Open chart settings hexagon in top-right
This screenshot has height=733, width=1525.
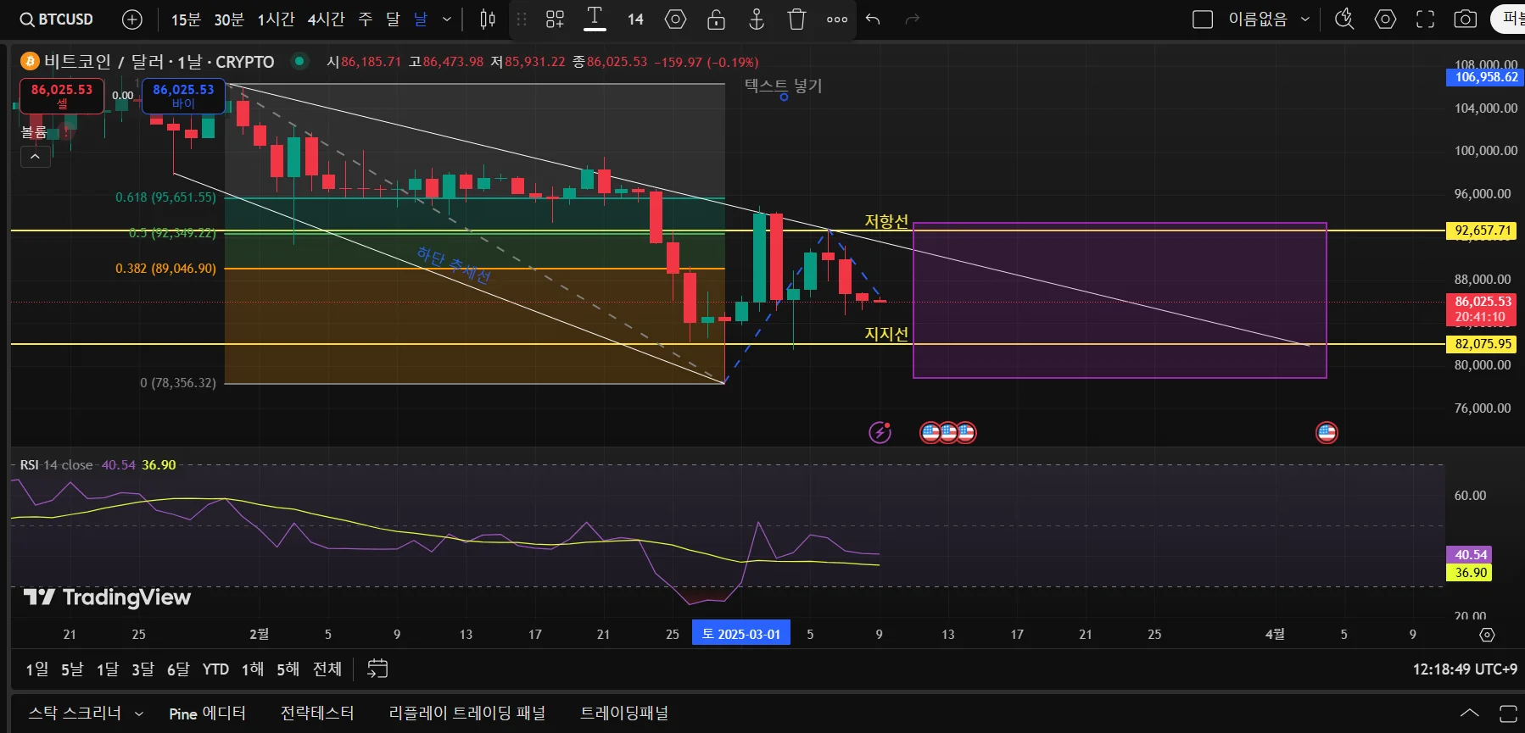pyautogui.click(x=1385, y=19)
